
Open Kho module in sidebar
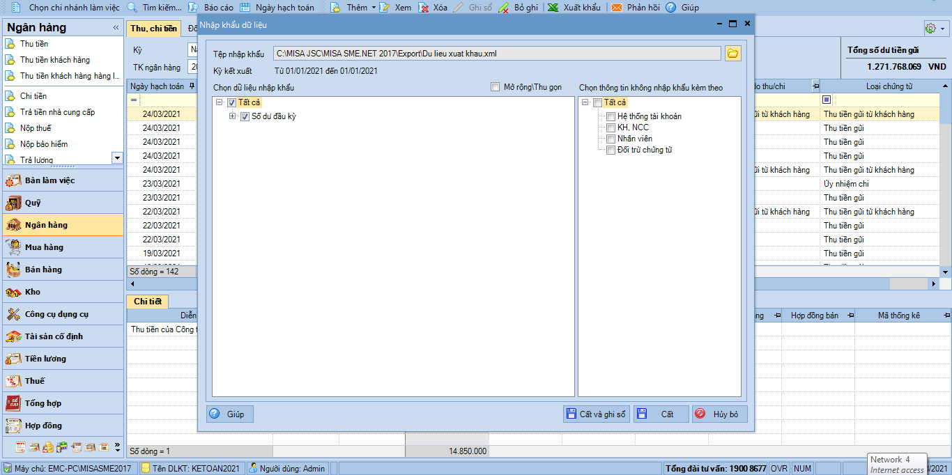[x=63, y=292]
